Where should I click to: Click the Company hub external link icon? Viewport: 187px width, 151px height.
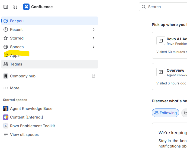click(94, 76)
